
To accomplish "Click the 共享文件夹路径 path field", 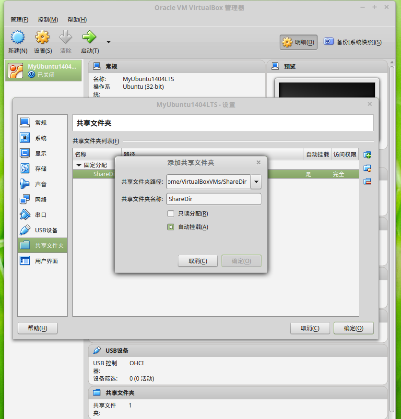I will click(x=209, y=182).
